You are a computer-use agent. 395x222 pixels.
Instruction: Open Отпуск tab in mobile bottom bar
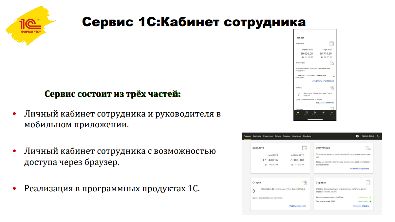[324, 113]
